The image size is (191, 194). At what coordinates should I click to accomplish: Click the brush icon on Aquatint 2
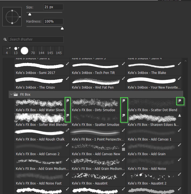179,174
